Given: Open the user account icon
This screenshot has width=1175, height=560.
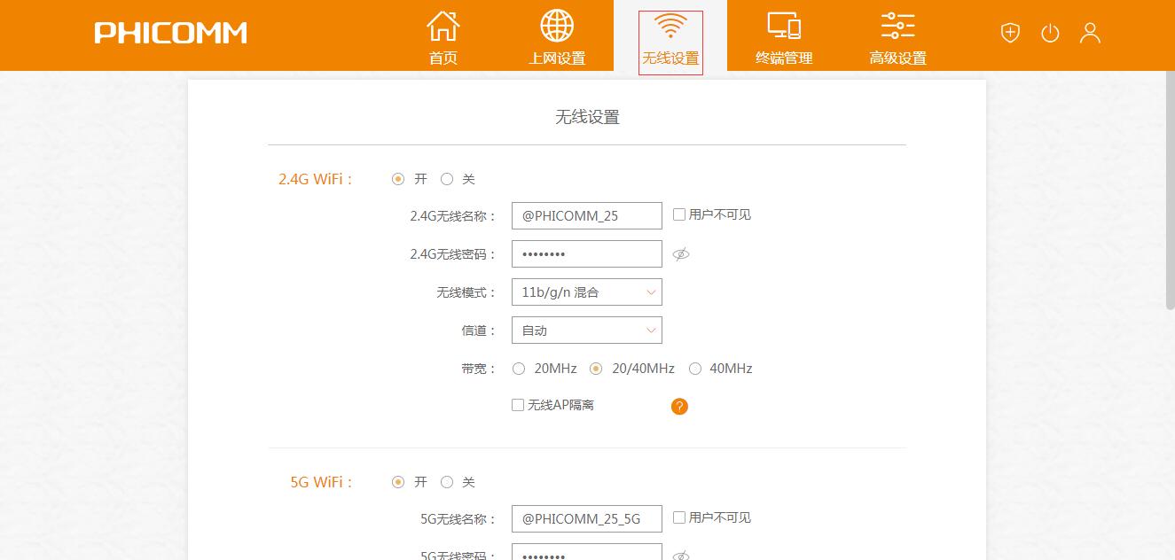Looking at the screenshot, I should pyautogui.click(x=1090, y=32).
